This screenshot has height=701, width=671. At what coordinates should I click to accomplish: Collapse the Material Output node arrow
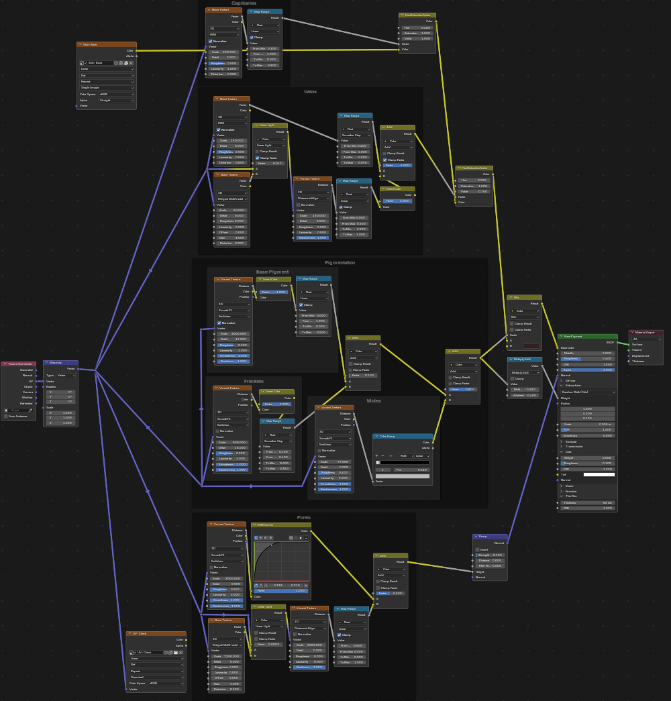tap(633, 332)
